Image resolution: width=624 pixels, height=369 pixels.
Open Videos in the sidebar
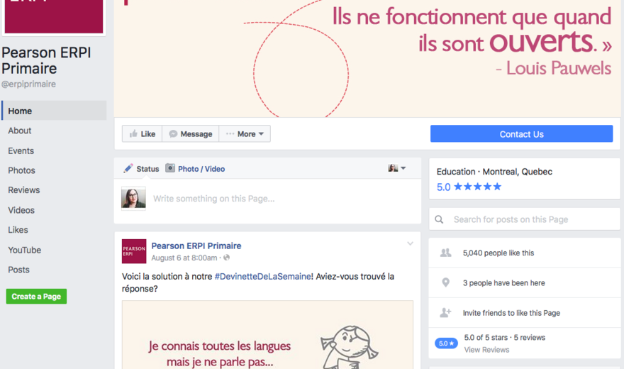pyautogui.click(x=21, y=210)
